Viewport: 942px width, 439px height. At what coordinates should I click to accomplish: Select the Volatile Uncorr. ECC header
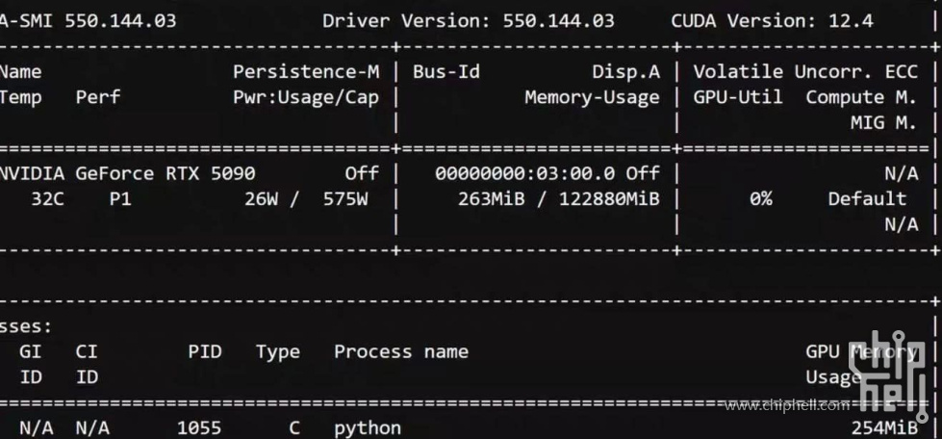click(x=805, y=72)
